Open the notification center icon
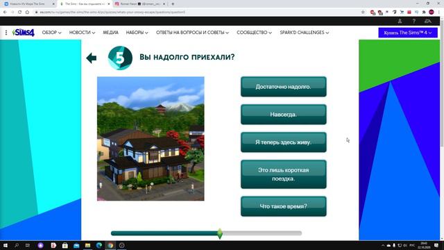Image resolution: width=444 pixels, height=250 pixels. 436,245
